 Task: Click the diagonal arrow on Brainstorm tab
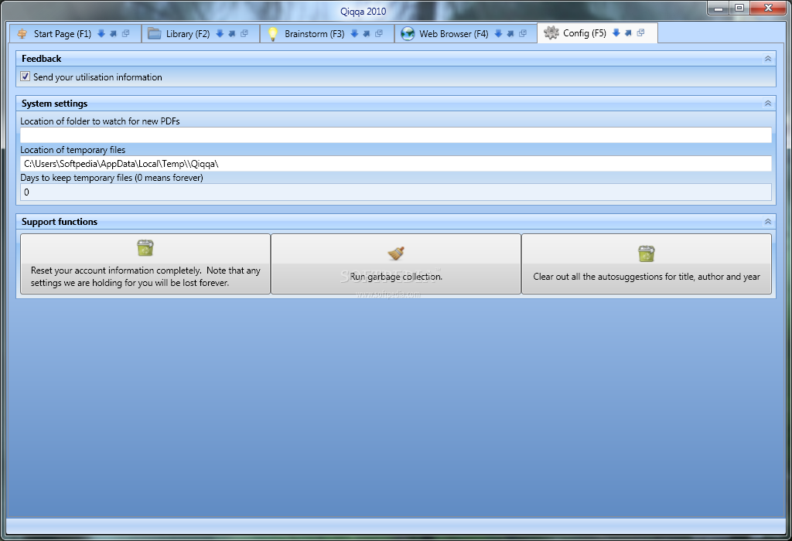pos(366,33)
